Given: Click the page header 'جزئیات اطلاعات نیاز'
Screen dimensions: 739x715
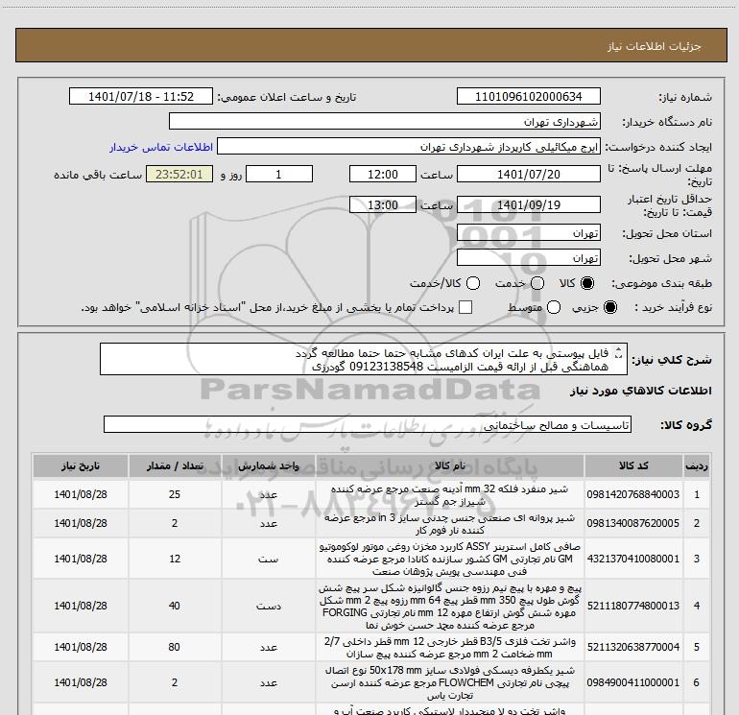Looking at the screenshot, I should click(x=655, y=46).
